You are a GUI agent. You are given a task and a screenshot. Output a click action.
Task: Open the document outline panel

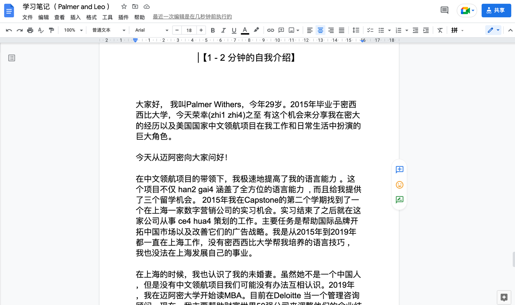[12, 58]
